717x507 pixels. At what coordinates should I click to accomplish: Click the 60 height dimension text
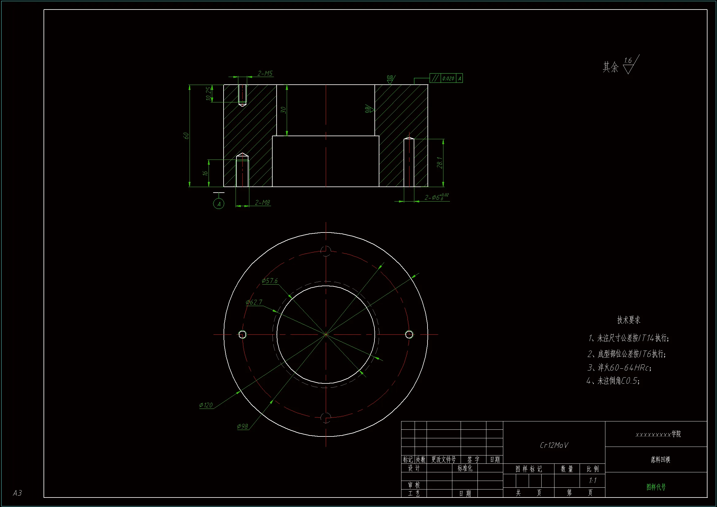[x=186, y=136]
